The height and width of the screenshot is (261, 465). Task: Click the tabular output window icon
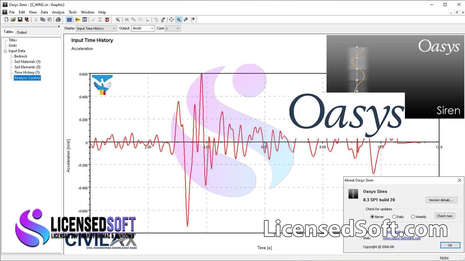coord(85,19)
